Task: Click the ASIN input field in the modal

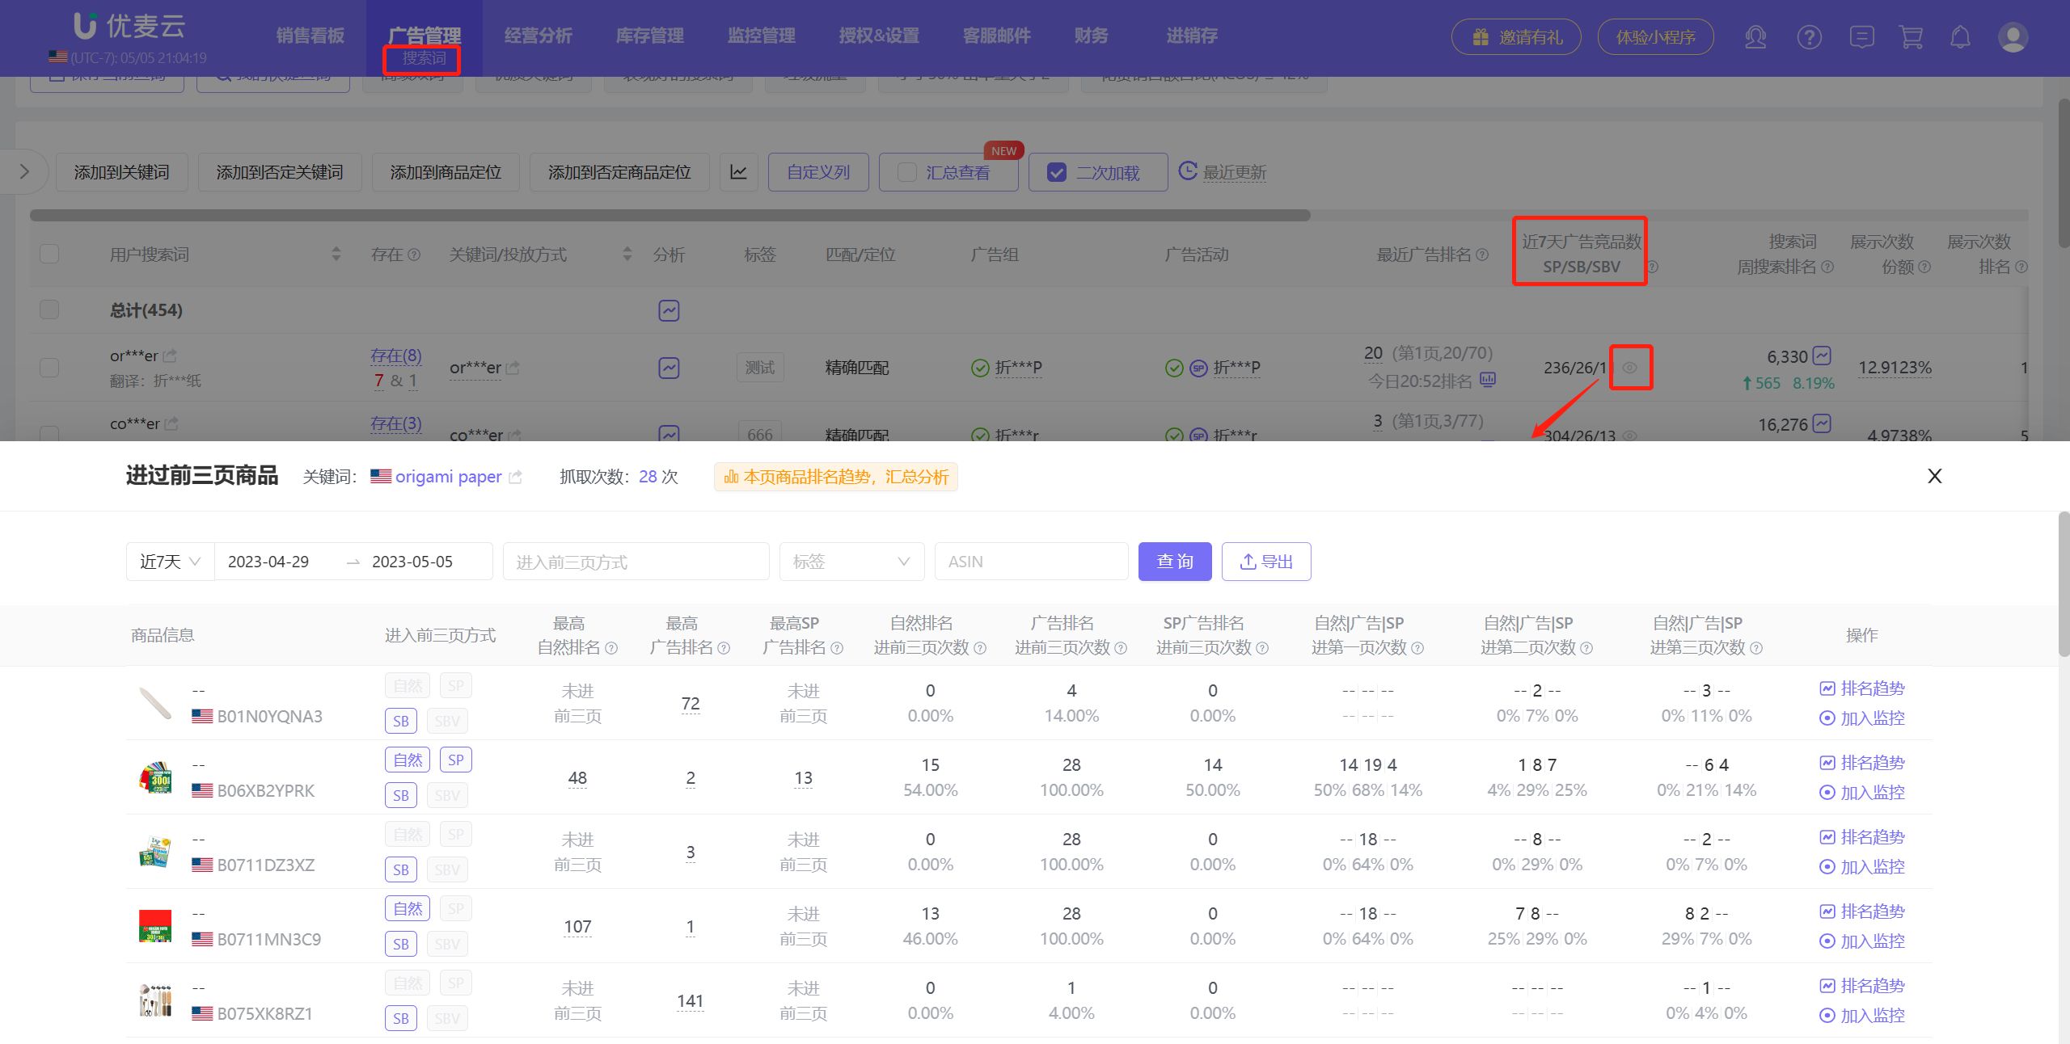Action: point(1031,561)
